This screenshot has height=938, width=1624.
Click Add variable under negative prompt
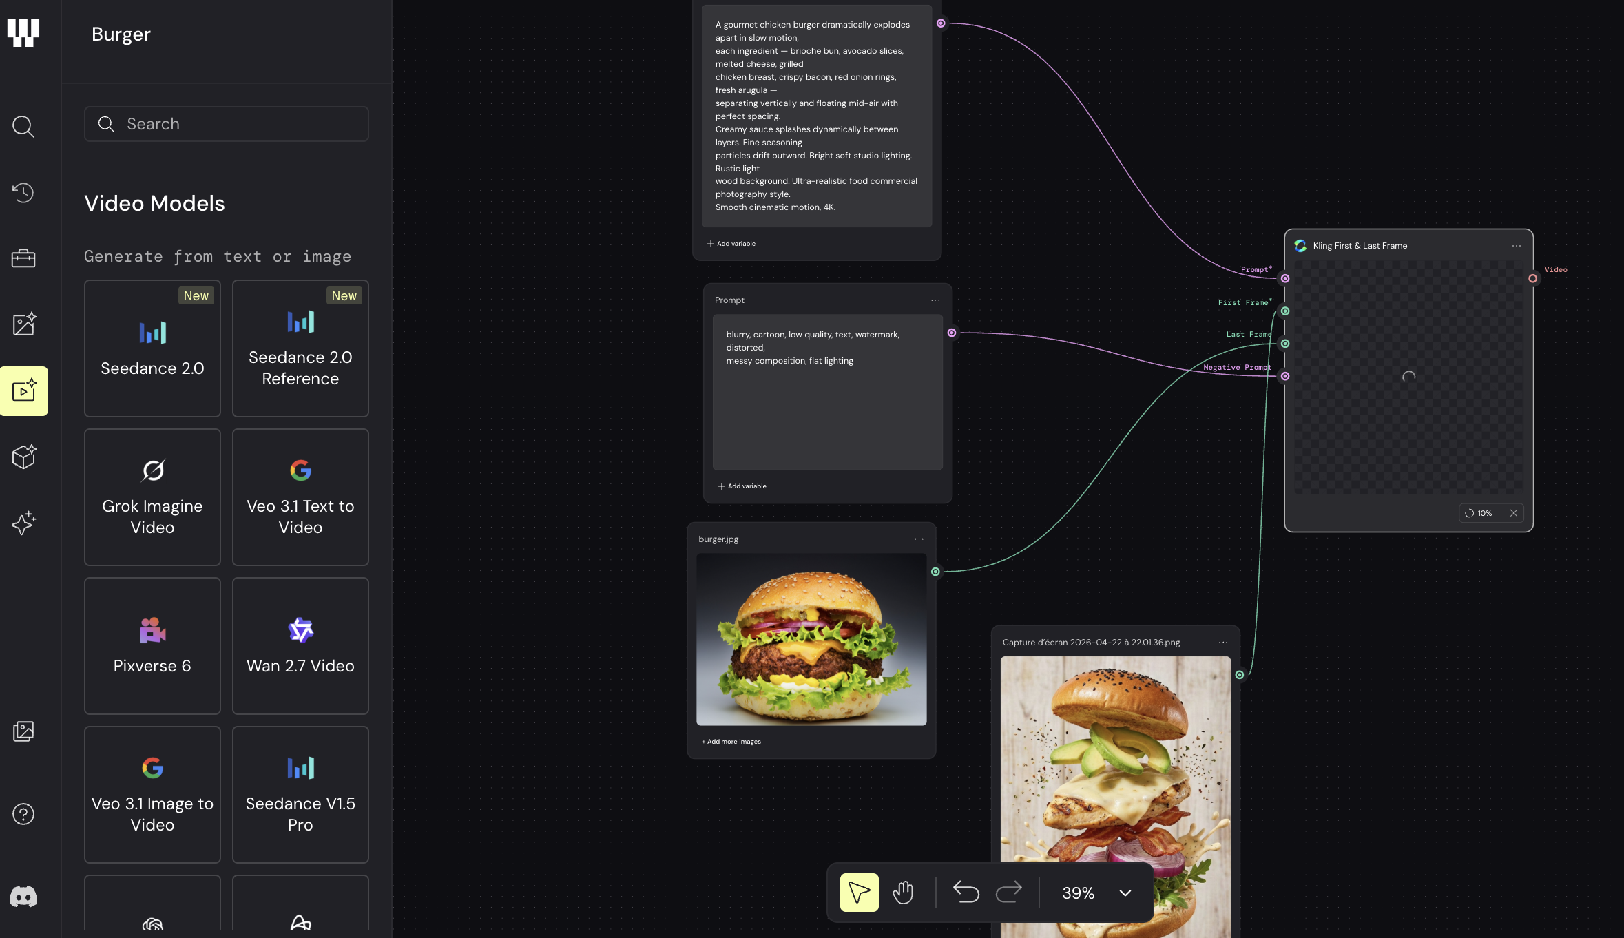742,486
